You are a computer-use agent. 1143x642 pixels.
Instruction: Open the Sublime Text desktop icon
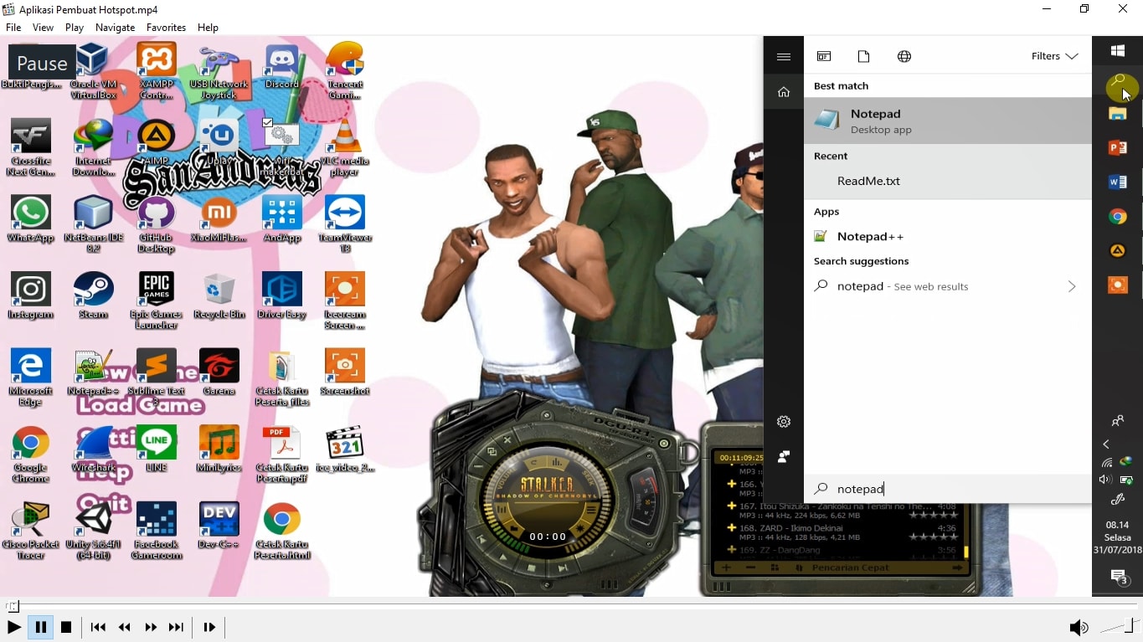[156, 377]
